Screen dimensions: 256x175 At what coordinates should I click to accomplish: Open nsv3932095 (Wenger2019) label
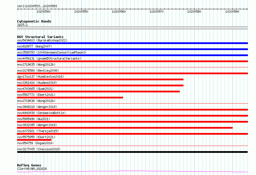pos(37,125)
